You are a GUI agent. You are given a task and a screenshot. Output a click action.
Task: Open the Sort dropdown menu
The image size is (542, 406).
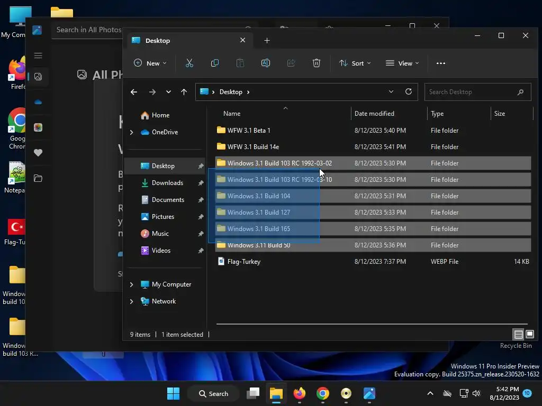355,63
